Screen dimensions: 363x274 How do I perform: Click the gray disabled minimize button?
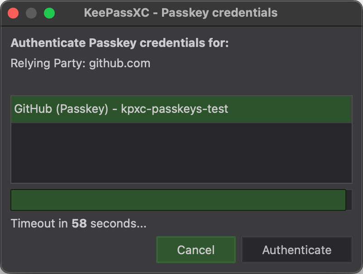[31, 13]
